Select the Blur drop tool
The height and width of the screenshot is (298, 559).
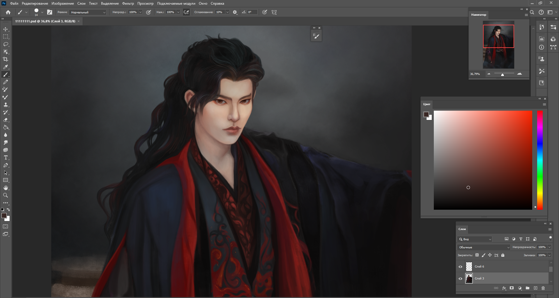point(6,135)
